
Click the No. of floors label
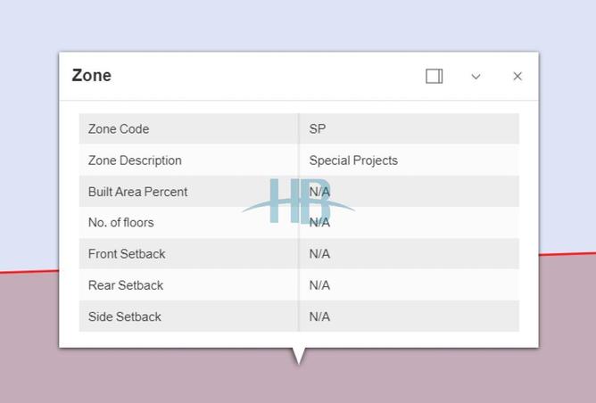point(120,223)
